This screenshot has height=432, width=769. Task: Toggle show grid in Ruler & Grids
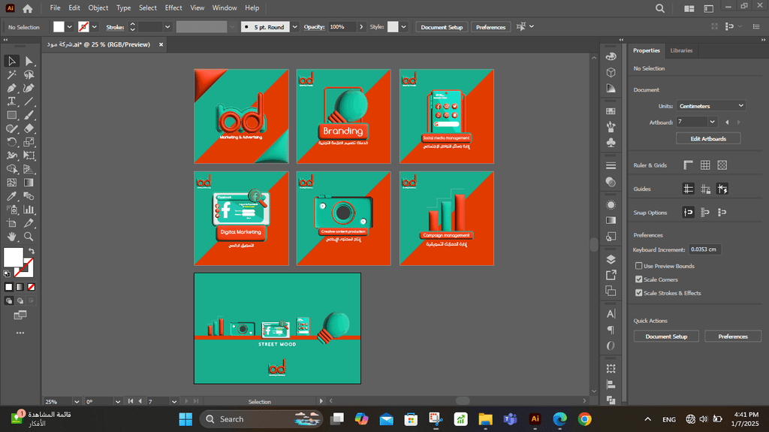[x=705, y=165]
